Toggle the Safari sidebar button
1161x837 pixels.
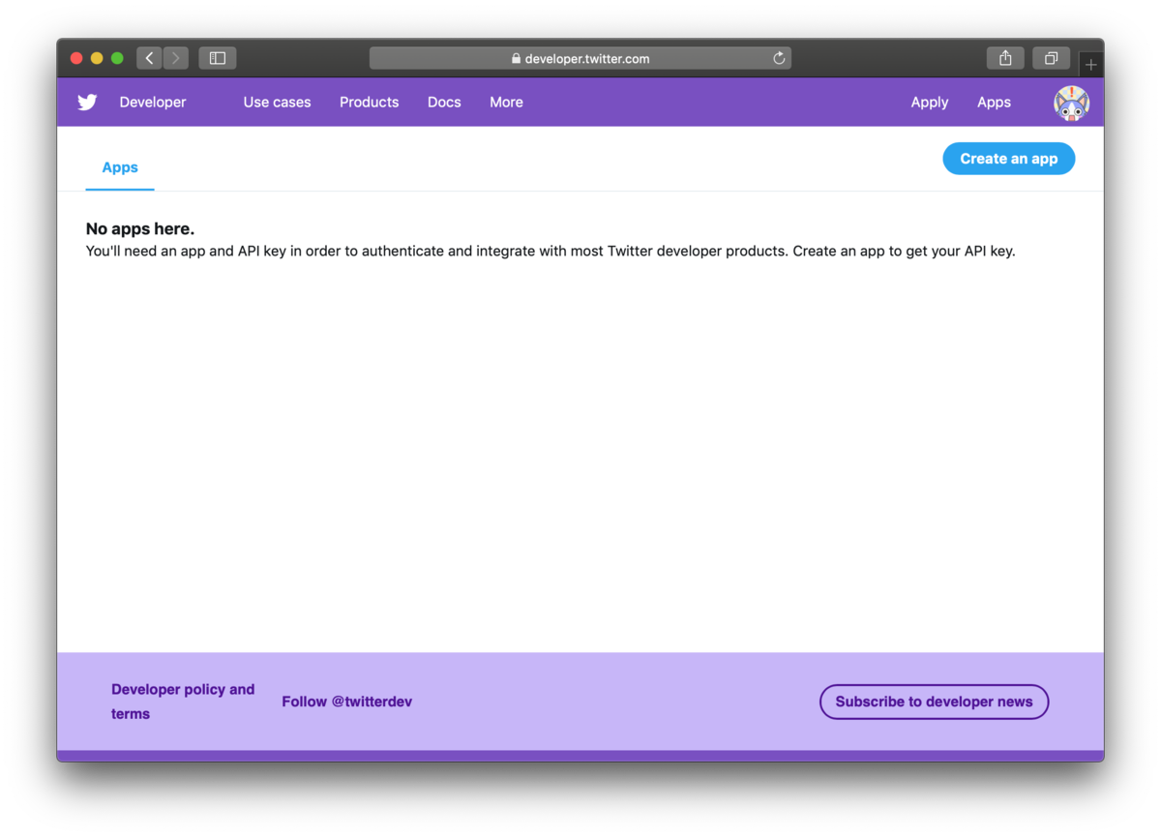pos(218,58)
